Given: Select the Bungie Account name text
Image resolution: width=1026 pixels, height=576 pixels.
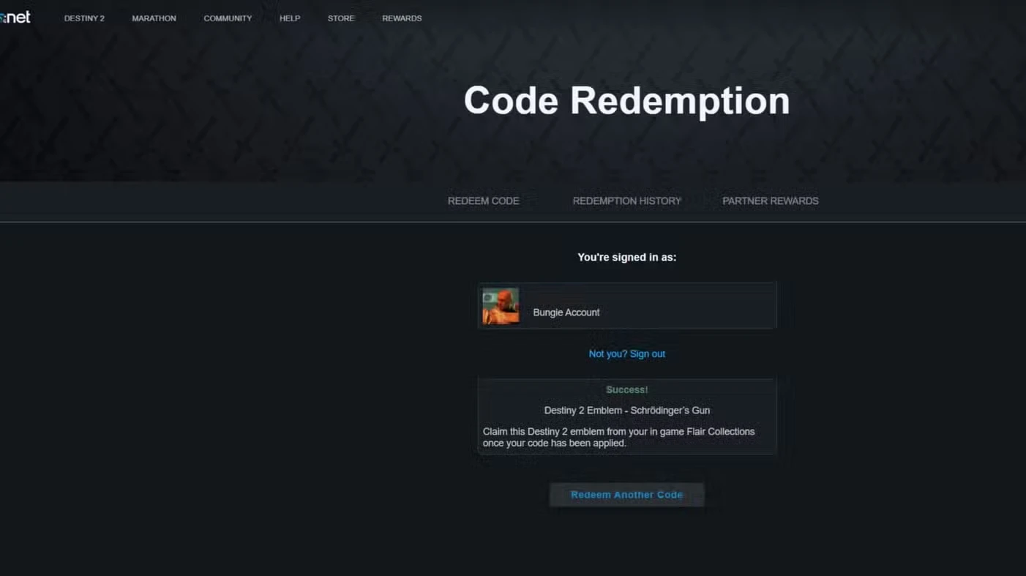Looking at the screenshot, I should click(x=566, y=313).
